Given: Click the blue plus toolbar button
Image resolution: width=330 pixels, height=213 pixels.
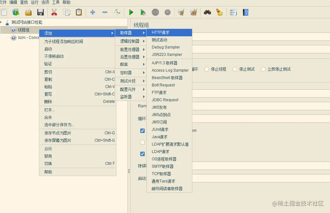Looking at the screenshot, I should point(92,12).
